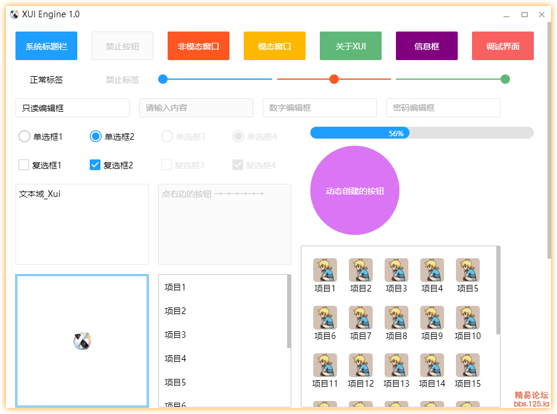Select the 项目6 character icon
The image size is (557, 414).
click(325, 318)
